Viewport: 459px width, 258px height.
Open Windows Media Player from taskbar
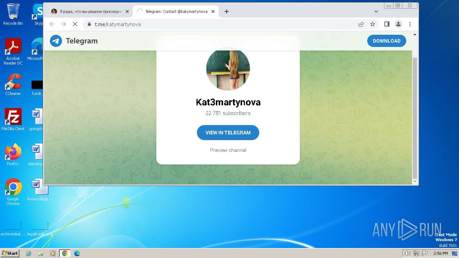tap(53, 253)
